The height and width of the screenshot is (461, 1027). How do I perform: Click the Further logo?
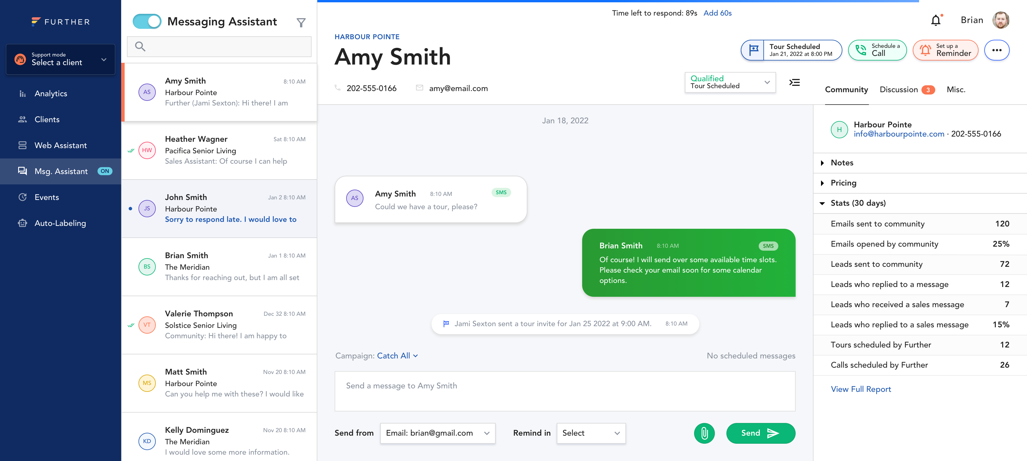[x=61, y=22]
